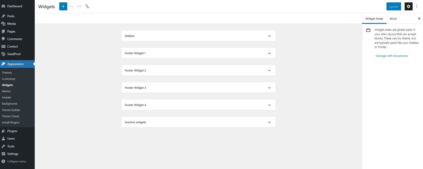Image resolution: width=423 pixels, height=169 pixels.
Task: Expand Footer Widget 3 chevron
Action: (269, 88)
